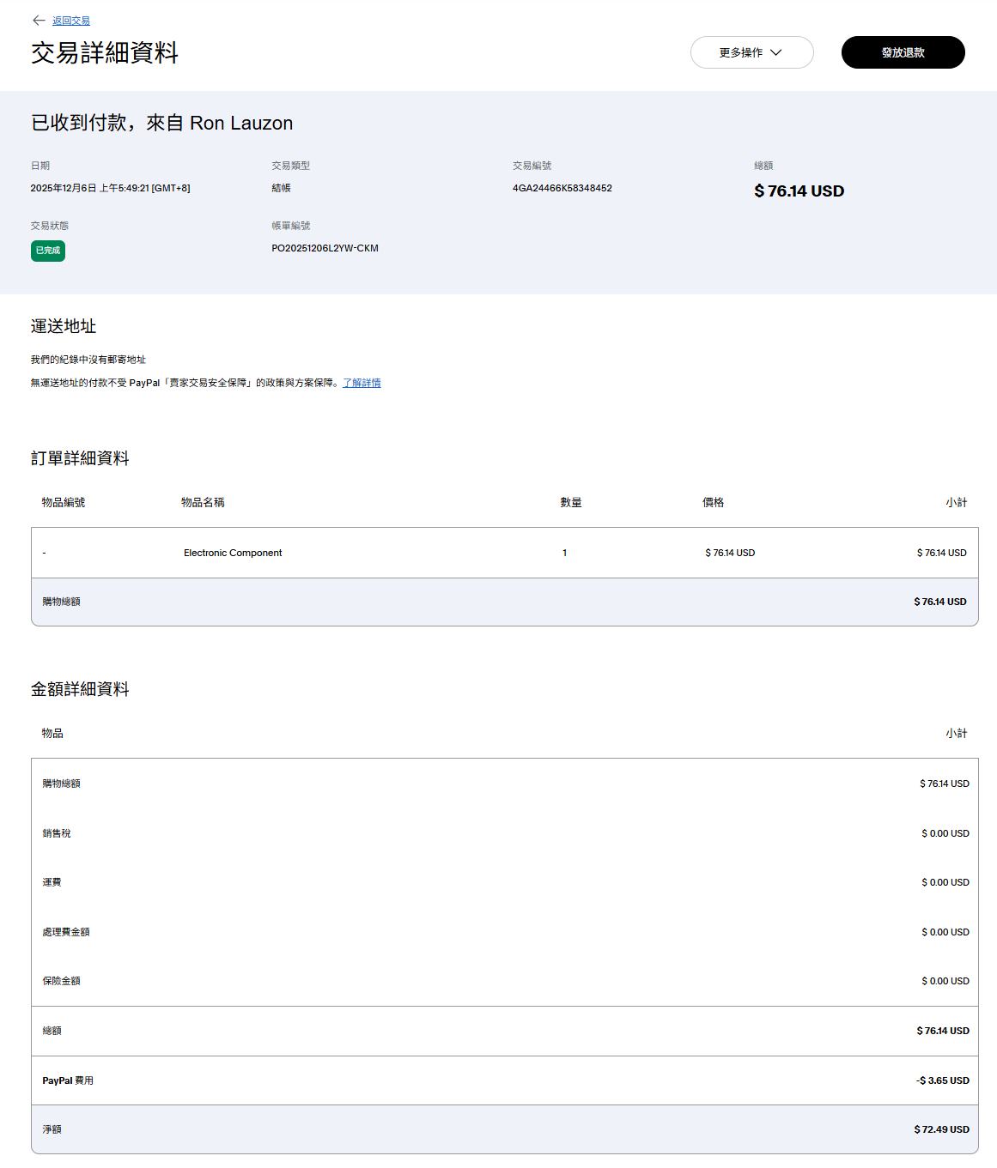Screen dimensions: 997x1168
Task: Click the Electronic Component item name
Action: pos(233,553)
